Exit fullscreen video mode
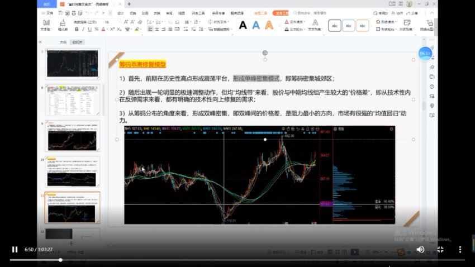The height and width of the screenshot is (267, 475). tap(440, 249)
